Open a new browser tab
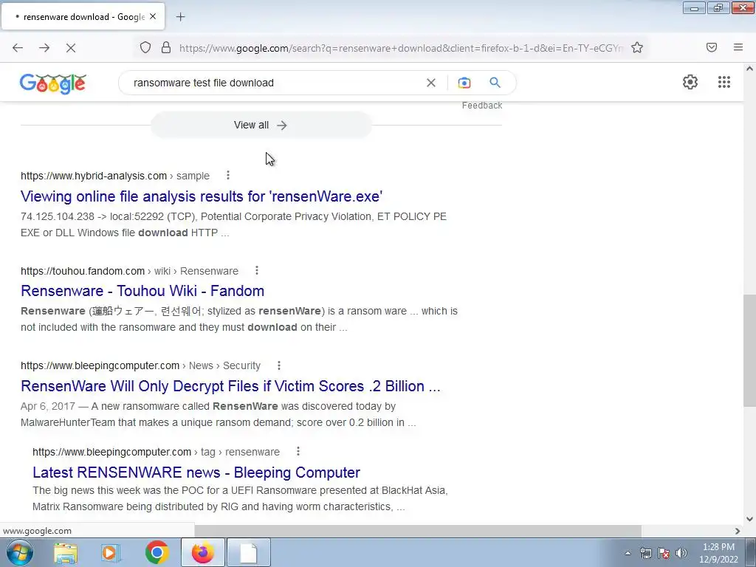Screen dimensions: 756x567 click(180, 17)
